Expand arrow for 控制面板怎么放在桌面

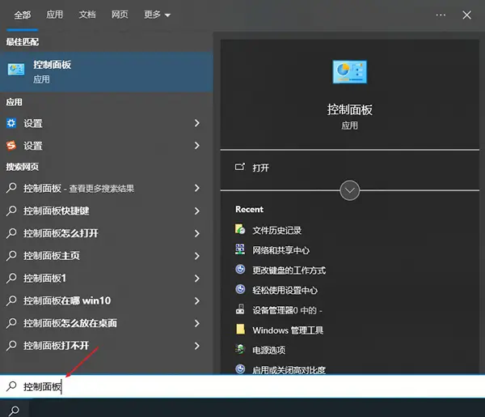click(x=197, y=323)
